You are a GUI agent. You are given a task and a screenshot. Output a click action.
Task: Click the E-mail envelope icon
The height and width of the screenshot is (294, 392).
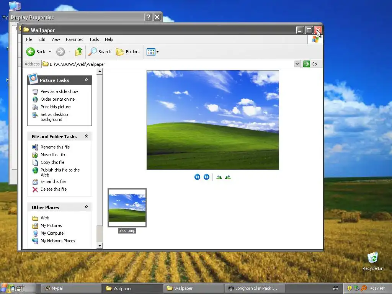(x=35, y=182)
